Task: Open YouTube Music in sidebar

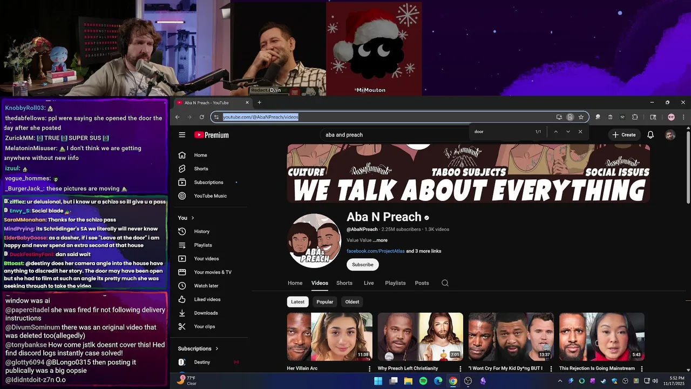Action: pyautogui.click(x=209, y=196)
